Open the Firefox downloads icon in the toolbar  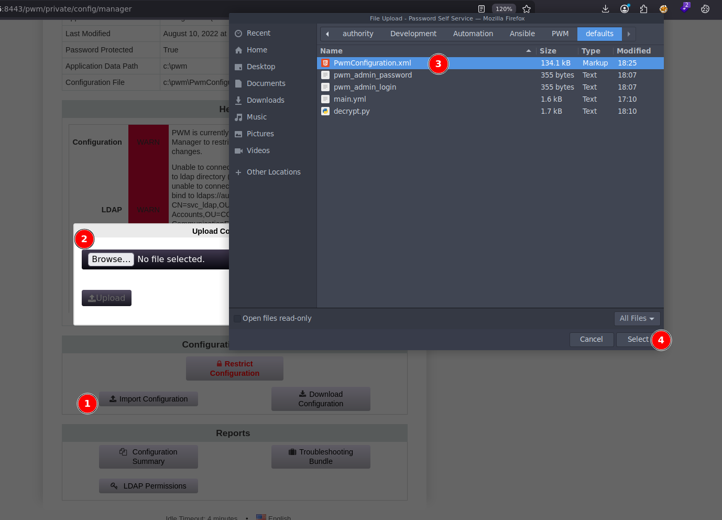tap(605, 9)
